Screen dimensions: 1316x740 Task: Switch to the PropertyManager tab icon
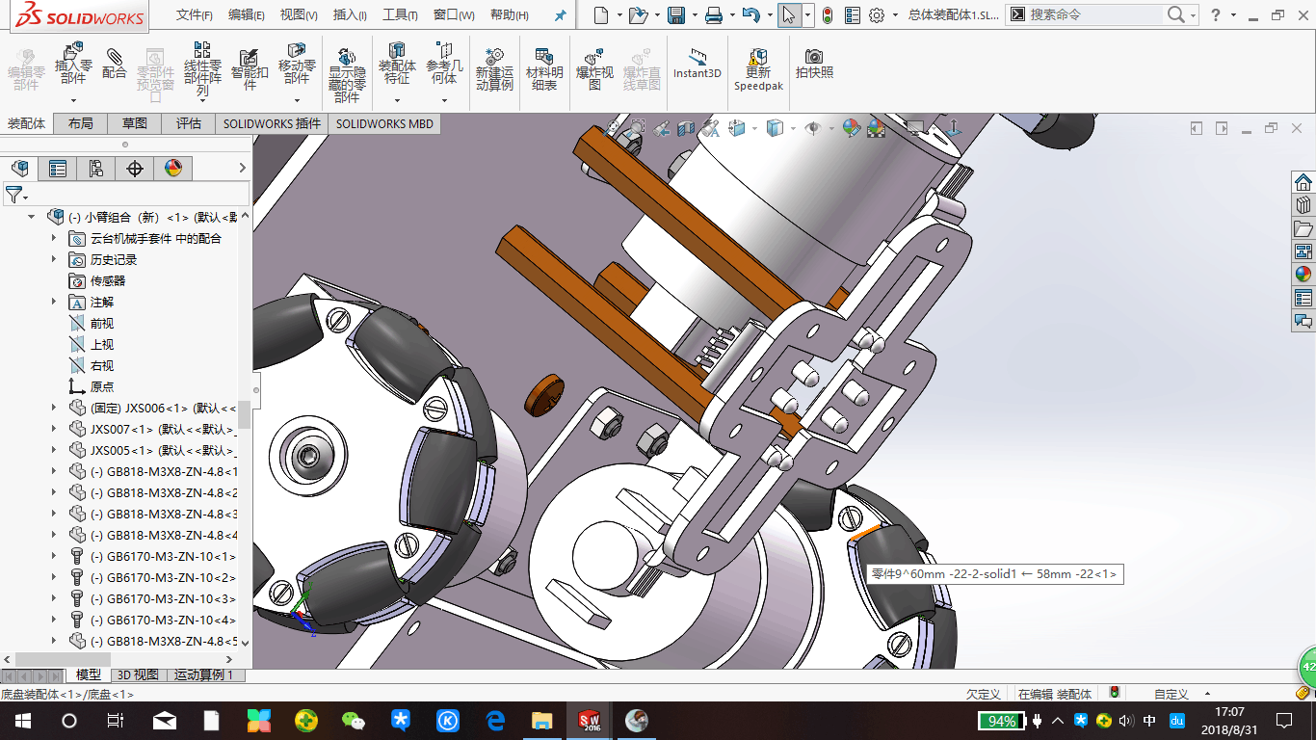pyautogui.click(x=58, y=169)
